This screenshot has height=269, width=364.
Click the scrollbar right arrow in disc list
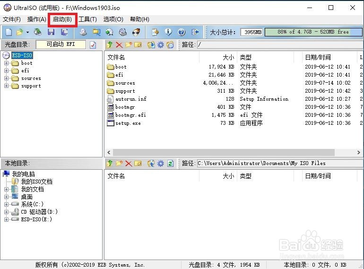coord(359,153)
